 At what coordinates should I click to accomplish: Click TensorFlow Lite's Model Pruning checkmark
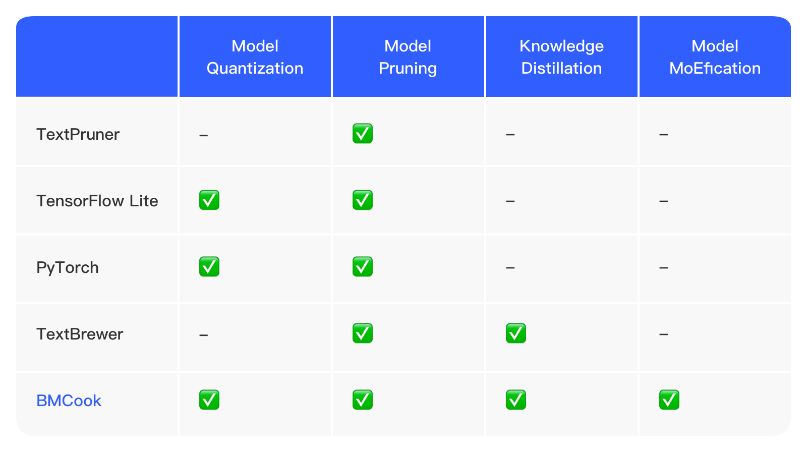(363, 200)
